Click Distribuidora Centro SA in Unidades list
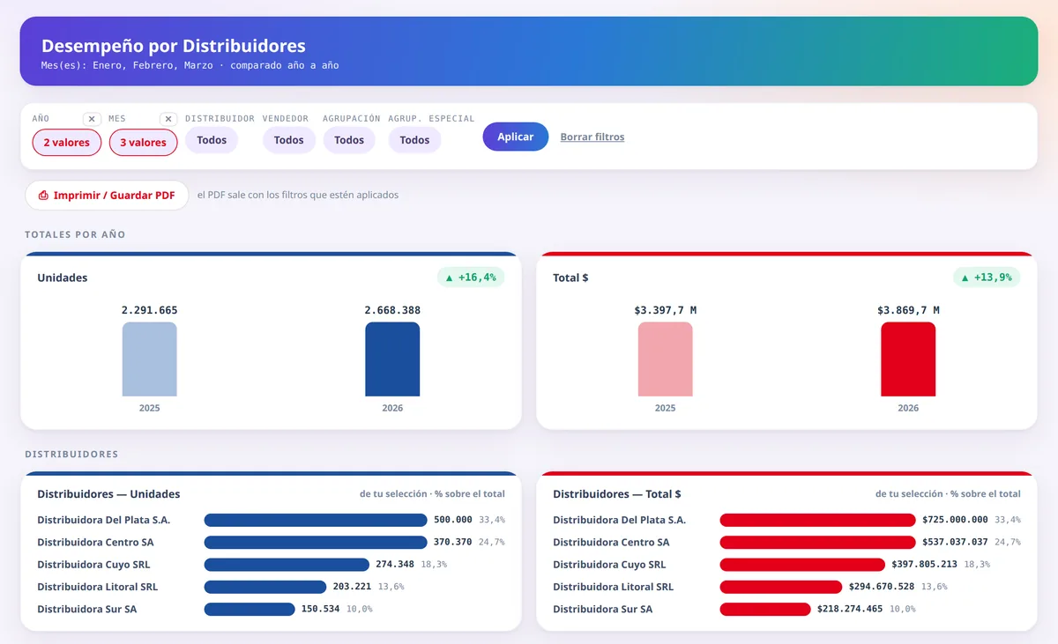This screenshot has width=1058, height=644. coord(95,542)
